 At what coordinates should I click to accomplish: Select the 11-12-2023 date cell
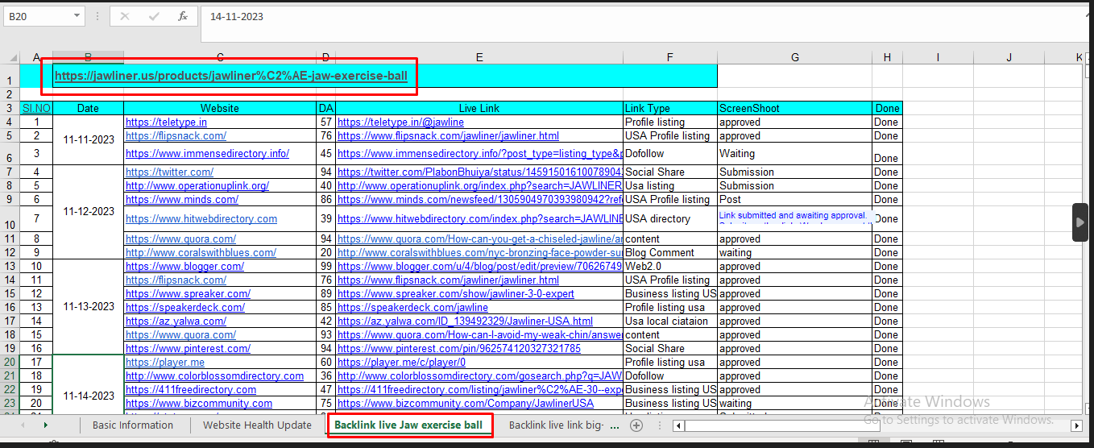pos(88,212)
